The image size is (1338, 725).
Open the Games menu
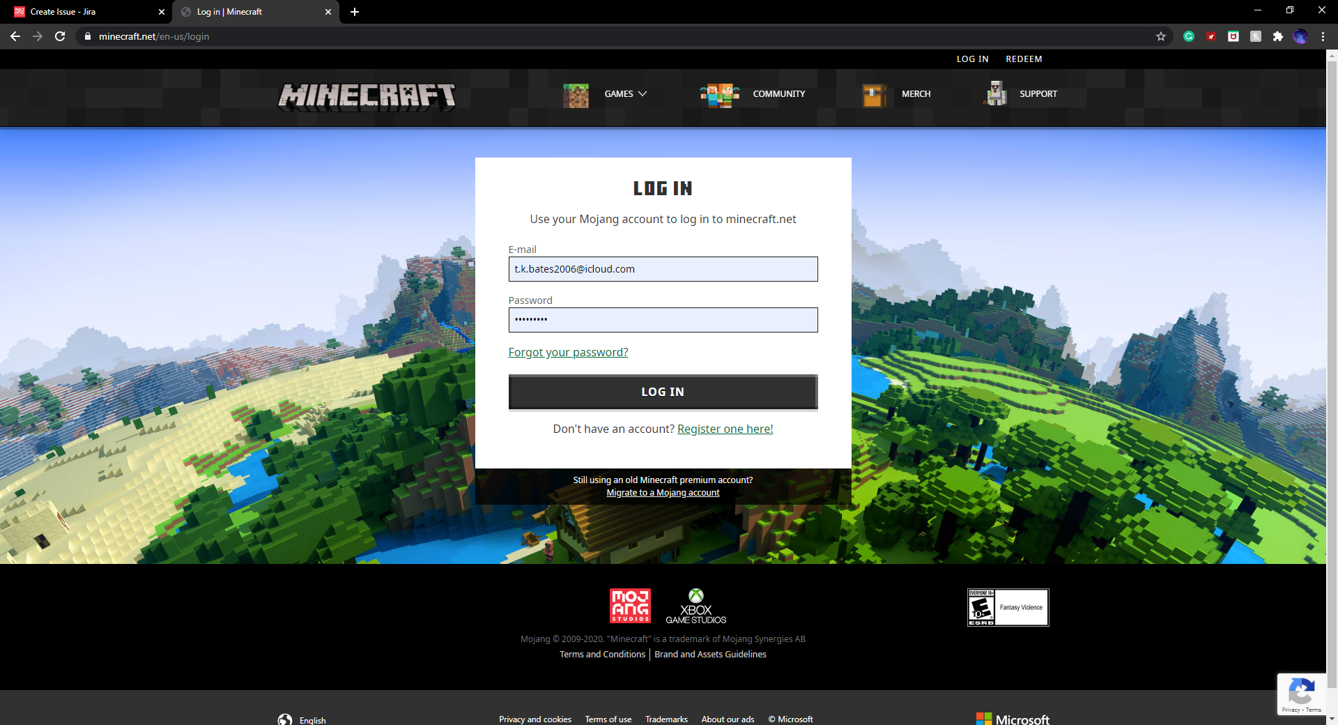(x=619, y=94)
